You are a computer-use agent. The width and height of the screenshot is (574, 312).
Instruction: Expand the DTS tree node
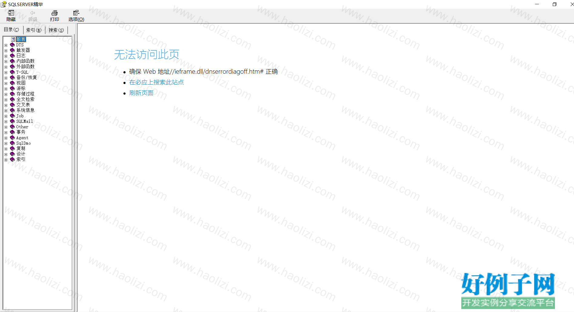[6, 45]
